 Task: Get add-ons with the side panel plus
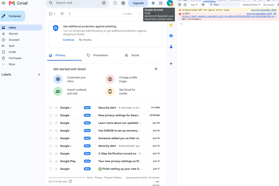click(171, 64)
